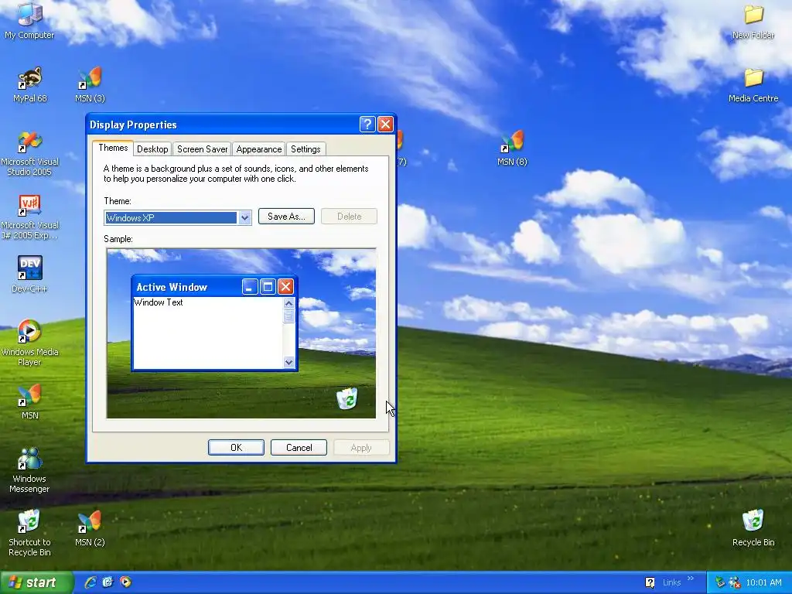Select the My Computer desktop icon
This screenshot has width=792, height=594.
[x=29, y=20]
